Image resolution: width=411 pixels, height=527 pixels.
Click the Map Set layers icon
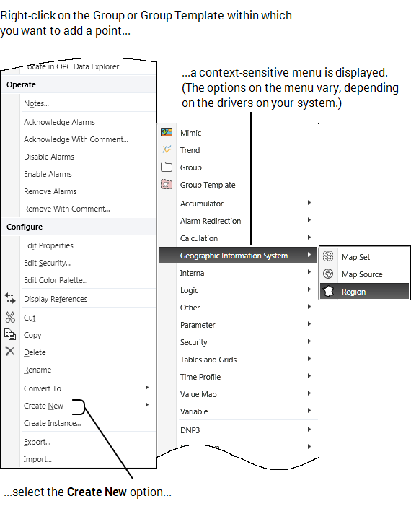328,256
